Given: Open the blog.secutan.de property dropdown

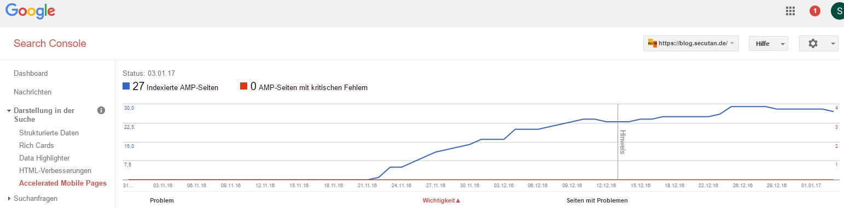Looking at the screenshot, I should point(691,44).
